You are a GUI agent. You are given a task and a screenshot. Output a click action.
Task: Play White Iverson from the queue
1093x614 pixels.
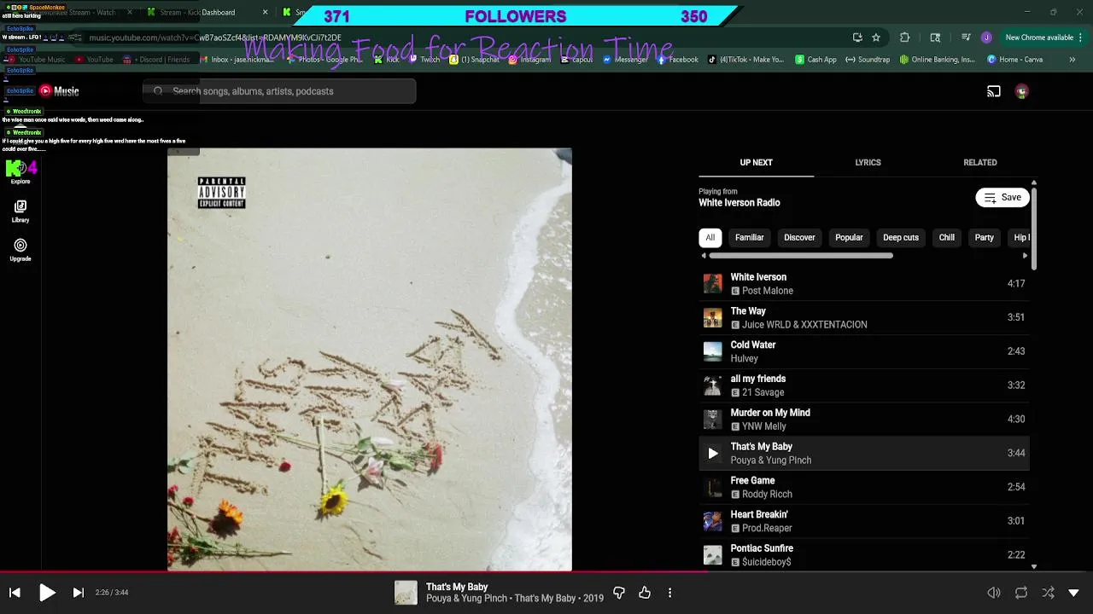pyautogui.click(x=864, y=283)
